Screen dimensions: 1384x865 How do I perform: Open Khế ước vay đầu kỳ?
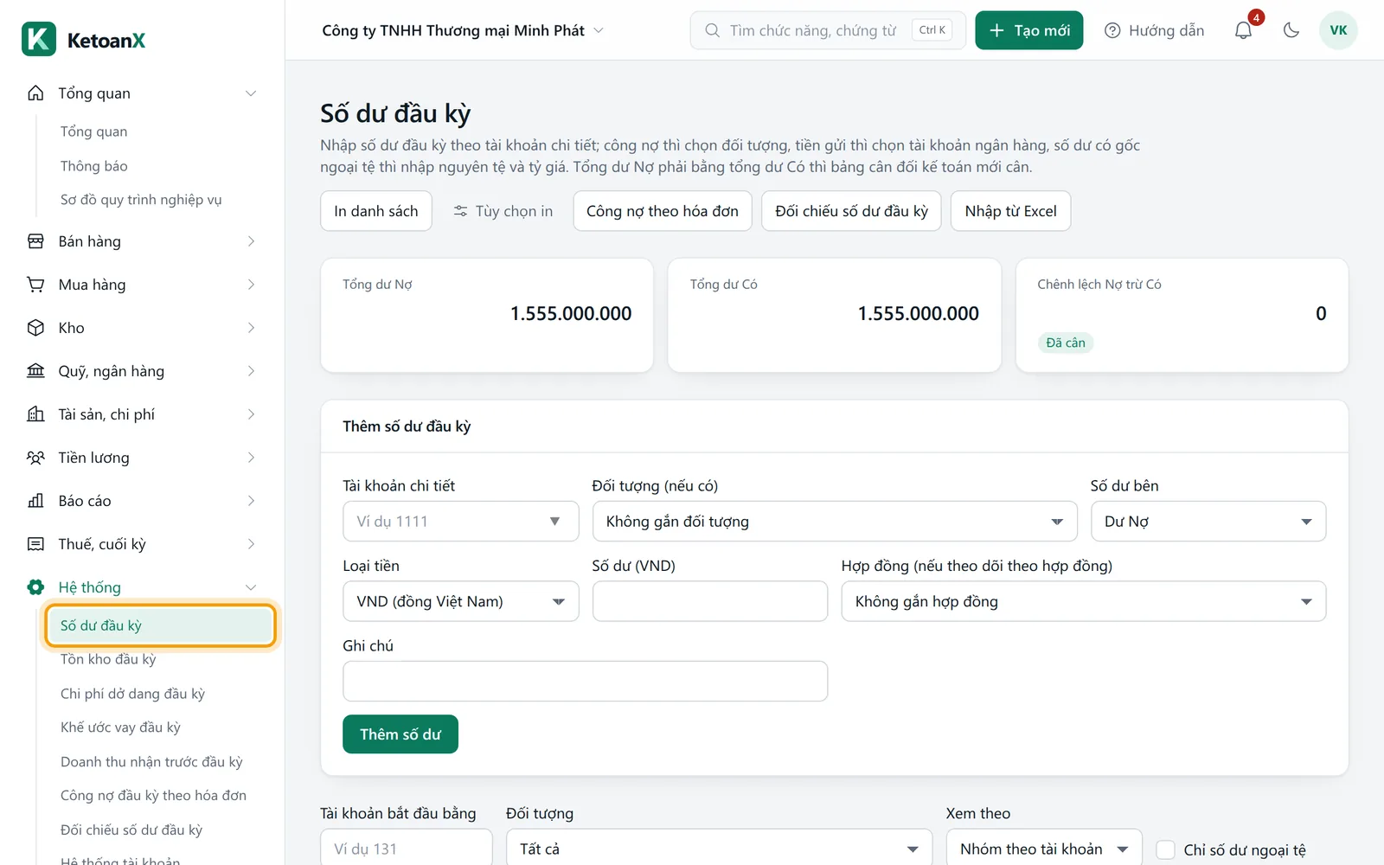tap(120, 727)
